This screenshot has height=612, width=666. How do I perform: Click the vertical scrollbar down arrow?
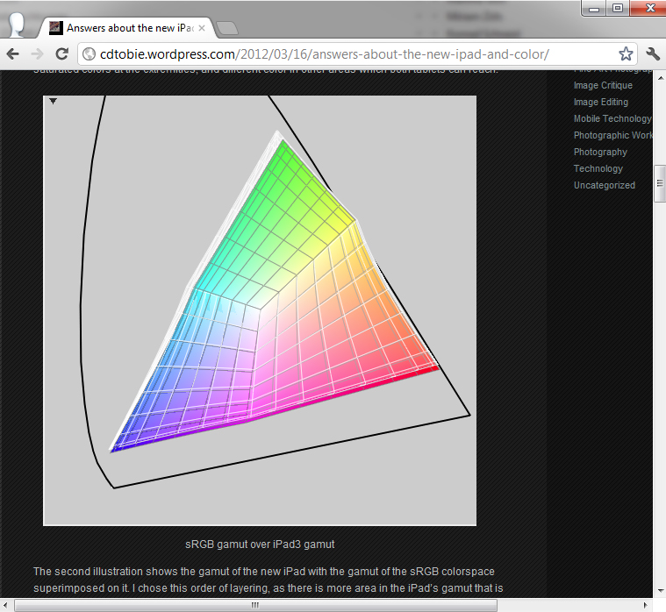click(661, 591)
